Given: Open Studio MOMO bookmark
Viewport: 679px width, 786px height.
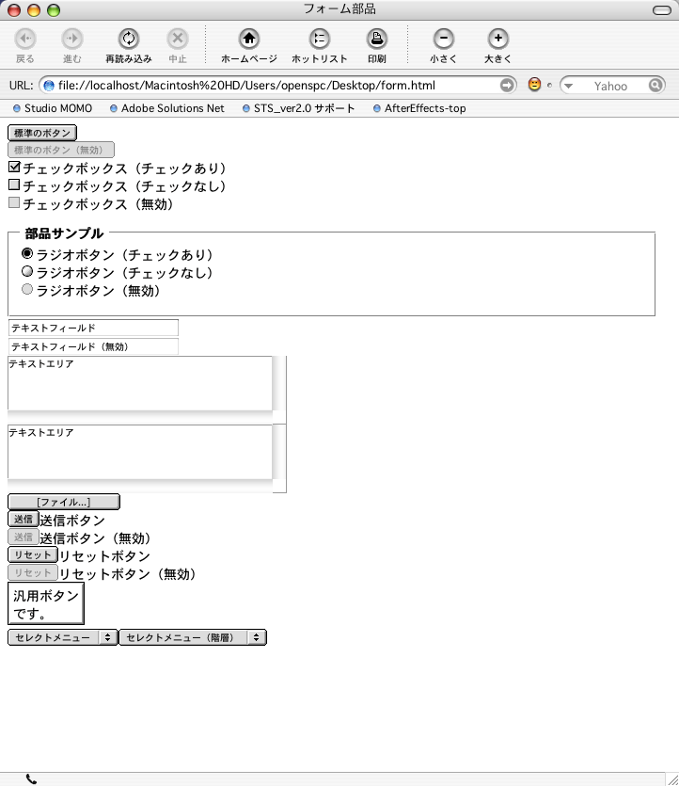Looking at the screenshot, I should (x=53, y=108).
